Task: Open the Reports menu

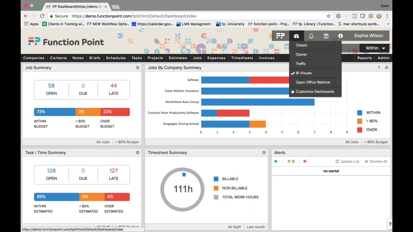Action: 365,58
